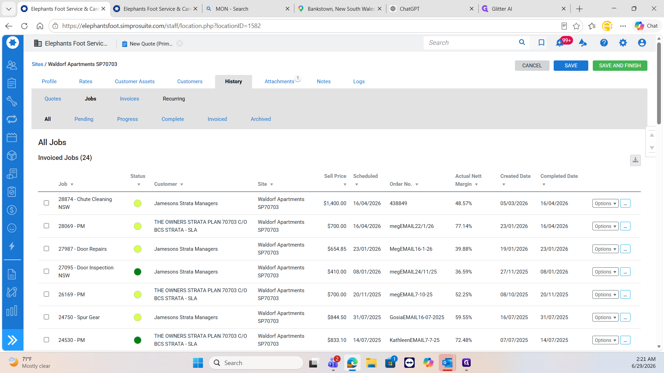This screenshot has height=373, width=664.
Task: Open the Materials box icon in the sidebar
Action: coord(12,155)
